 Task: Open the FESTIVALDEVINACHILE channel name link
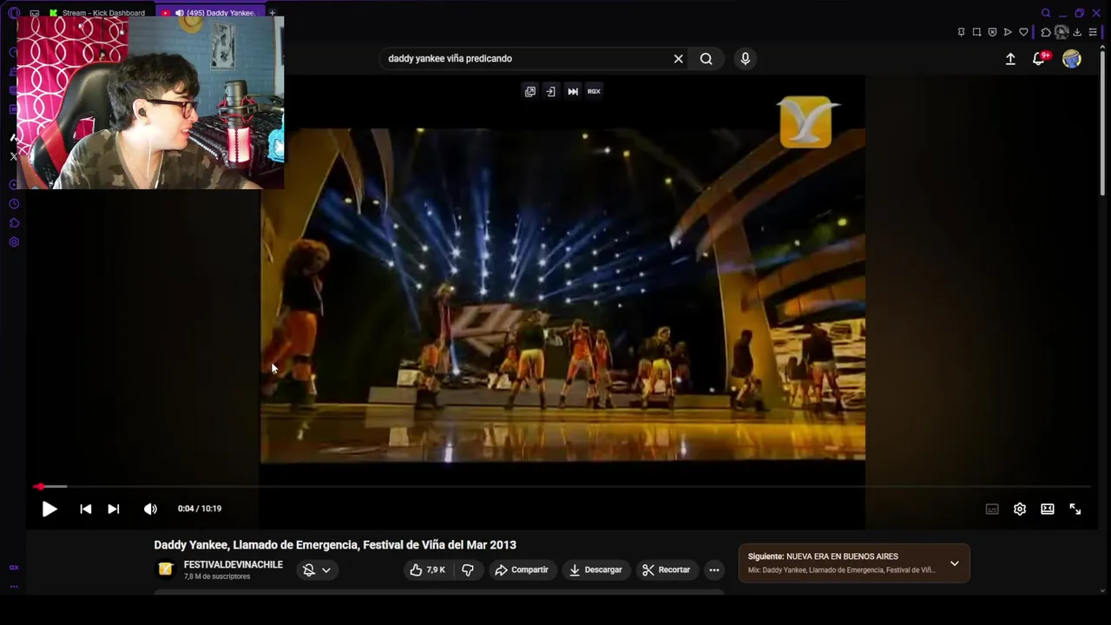point(233,564)
